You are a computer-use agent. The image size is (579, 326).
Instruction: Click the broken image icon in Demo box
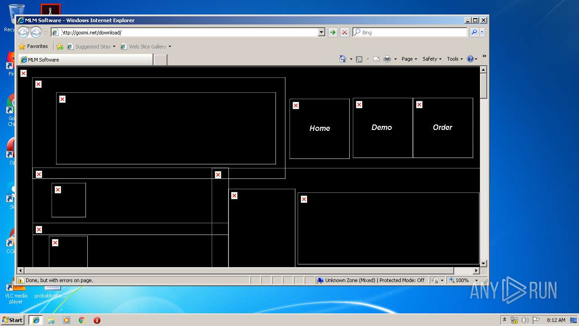[x=359, y=105]
